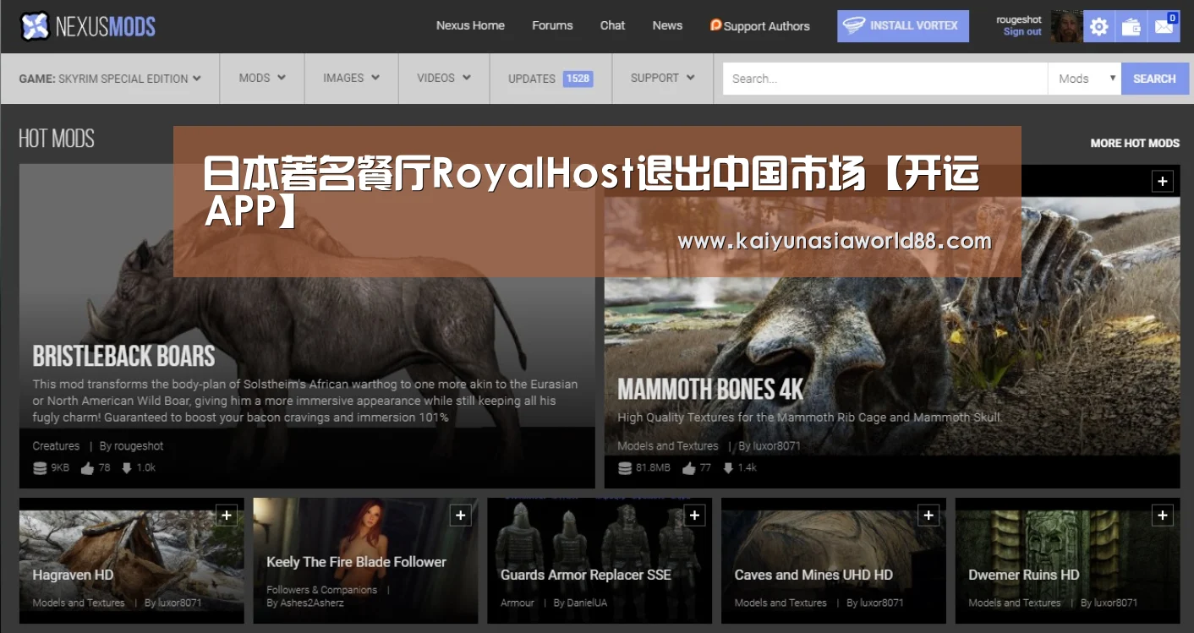Click the Sign out link
The height and width of the screenshot is (633, 1194).
point(1022,32)
